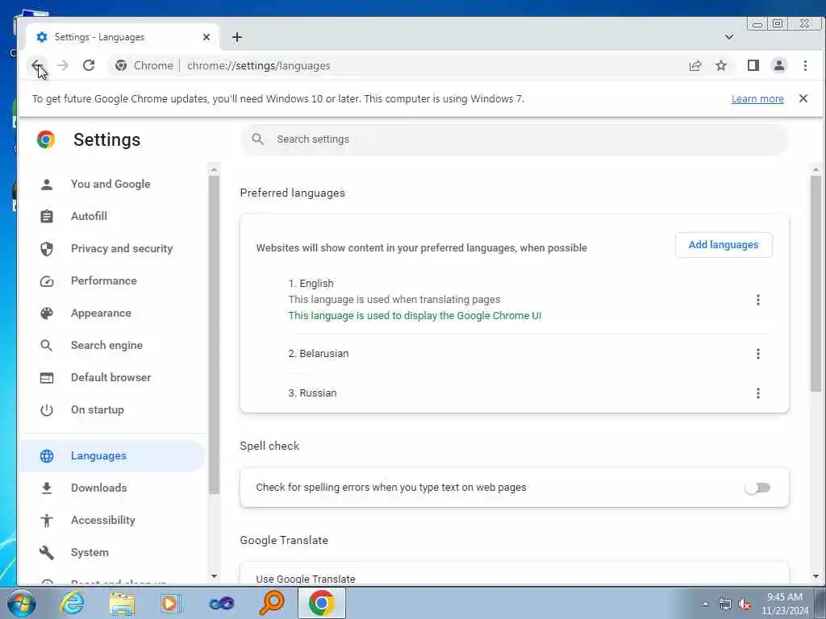Open the blue infinity taskbar app

[221, 603]
